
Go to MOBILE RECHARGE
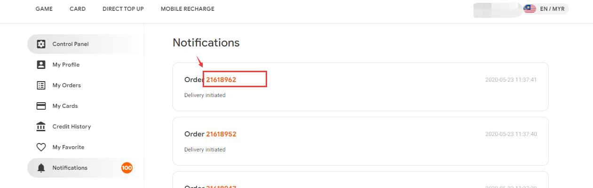pos(188,9)
